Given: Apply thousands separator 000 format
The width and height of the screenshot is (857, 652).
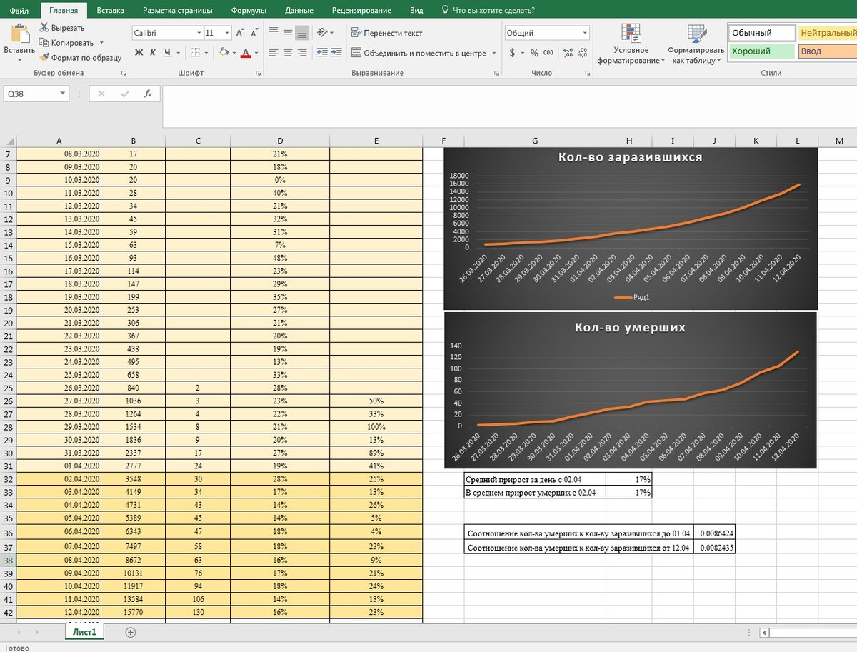Looking at the screenshot, I should click(548, 53).
